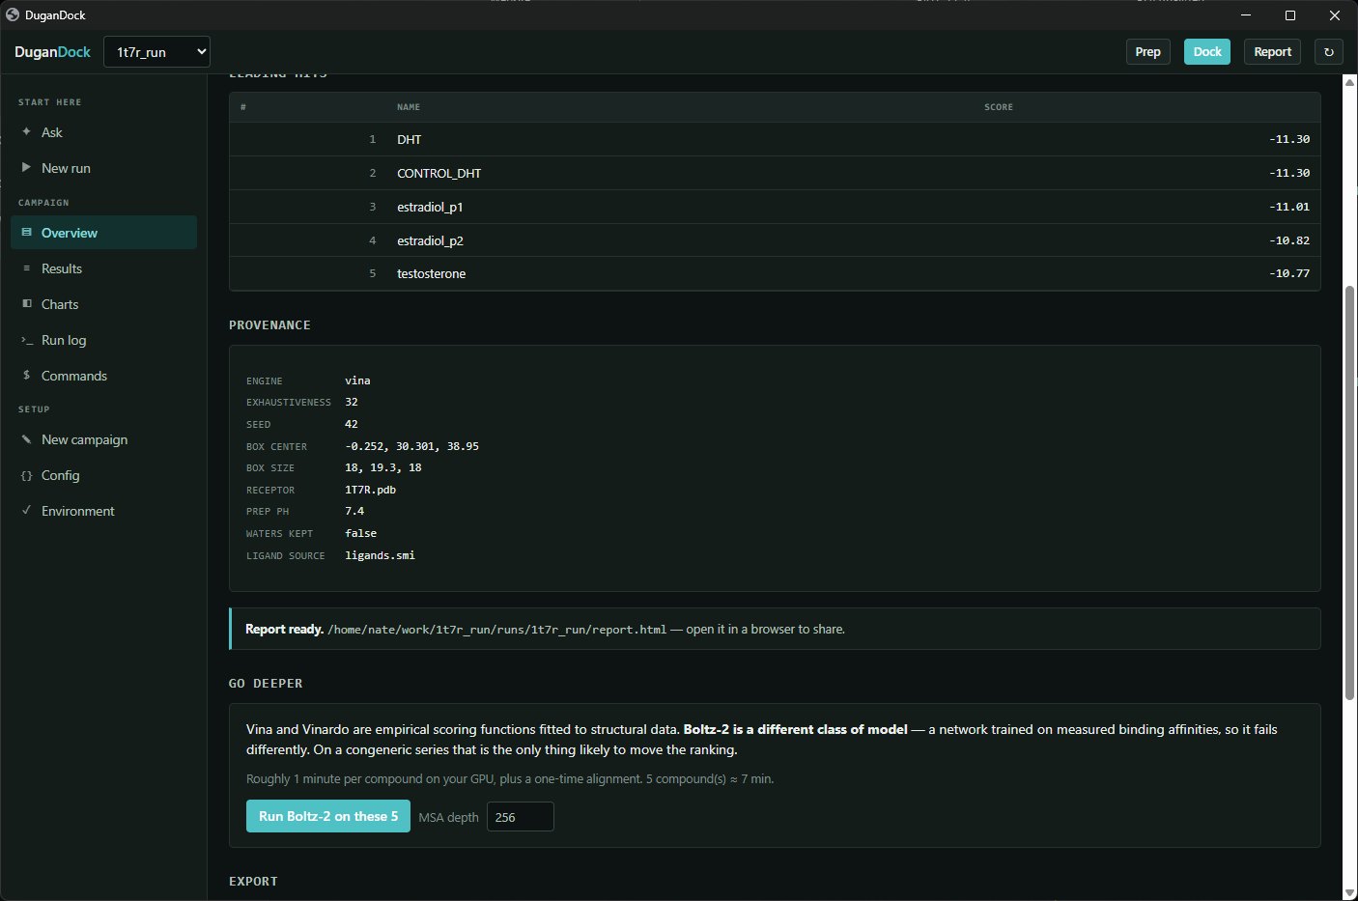Click the MSA depth input field

coord(520,817)
